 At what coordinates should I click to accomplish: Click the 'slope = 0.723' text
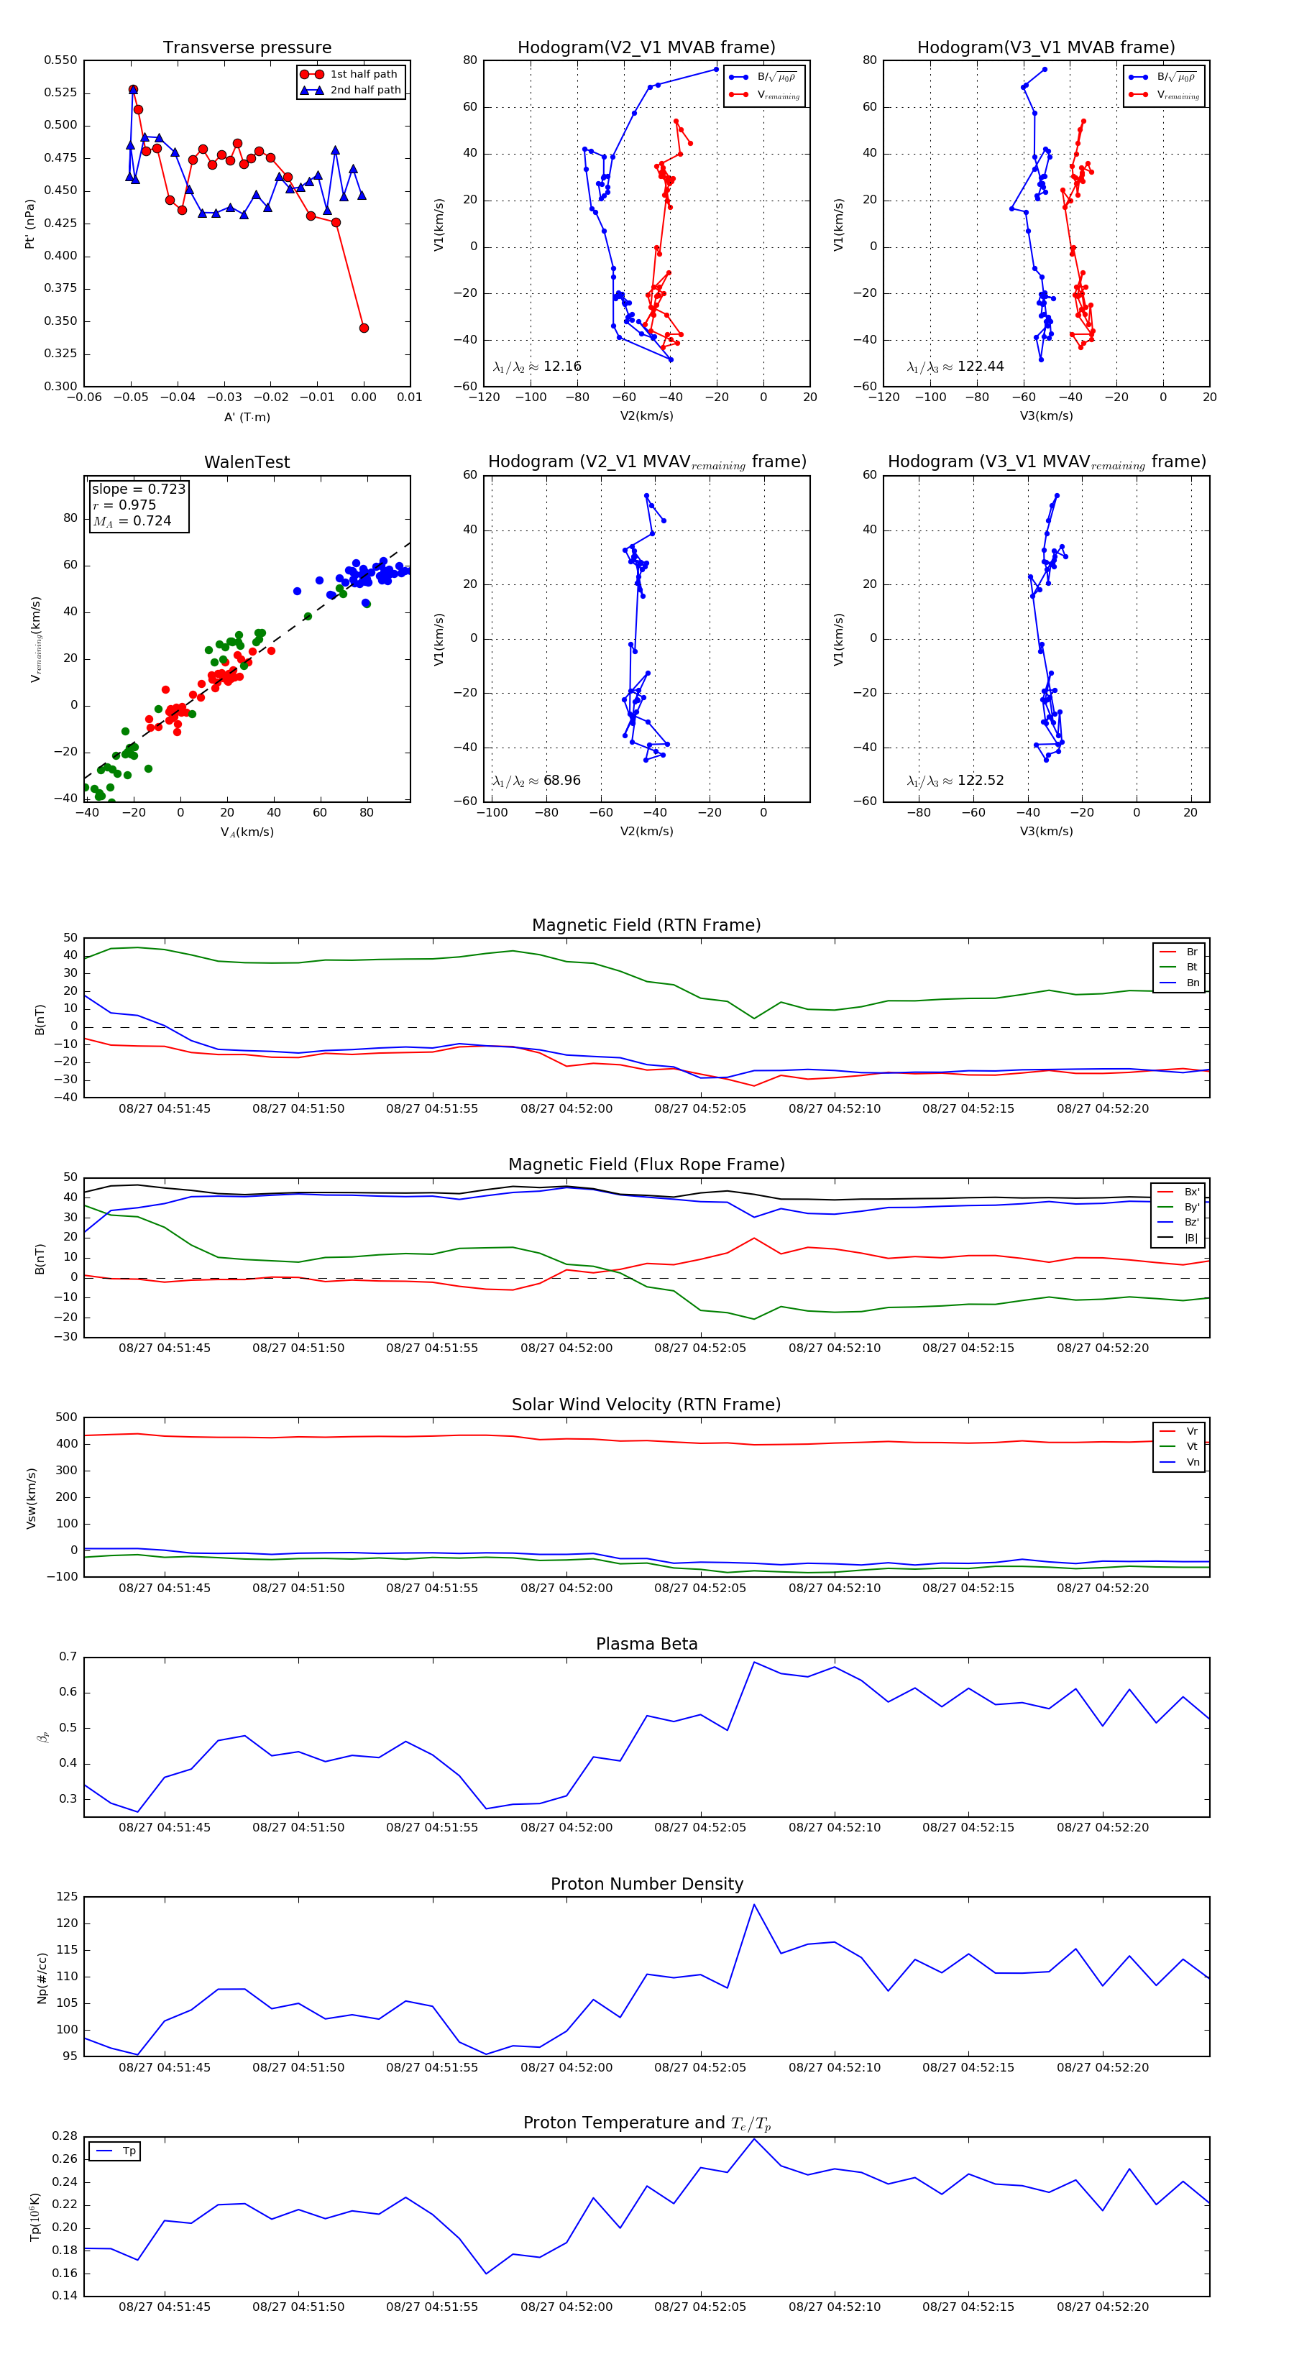point(138,489)
